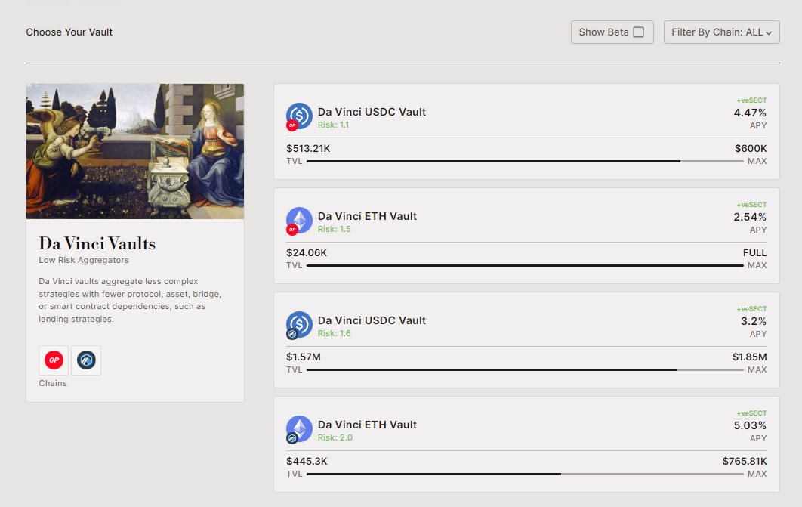The height and width of the screenshot is (507, 802).
Task: Click the $445.3K TVL value
Action: (x=307, y=462)
